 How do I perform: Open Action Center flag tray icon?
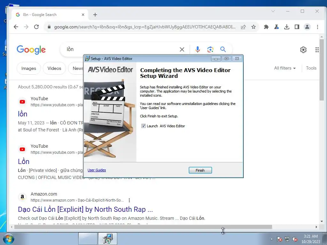(279, 239)
